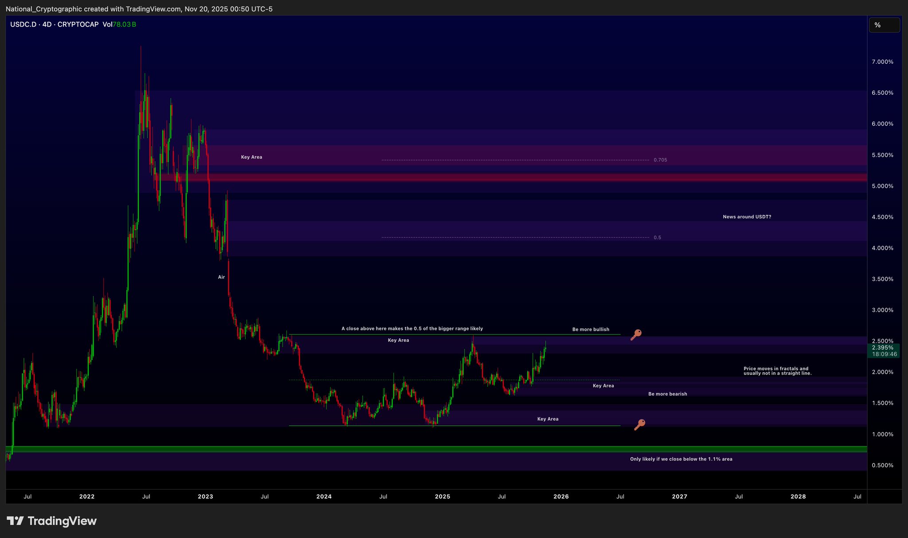This screenshot has height=538, width=908.
Task: Toggle the percent scale button
Action: pos(884,25)
